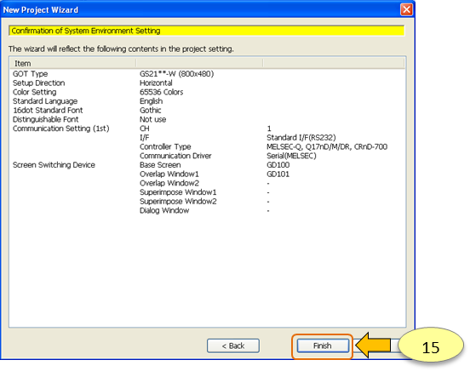
Task: Click Communication Setting (1st) item
Action: click(x=60, y=129)
